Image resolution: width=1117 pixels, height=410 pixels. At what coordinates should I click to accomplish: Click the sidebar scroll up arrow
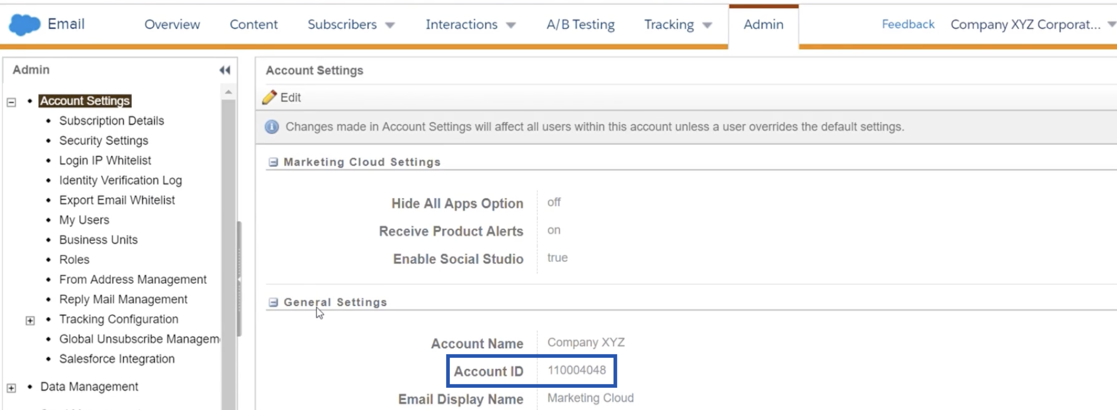(x=229, y=92)
